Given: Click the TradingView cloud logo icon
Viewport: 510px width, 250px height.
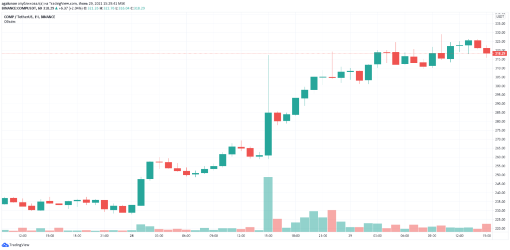Looking at the screenshot, I should pyautogui.click(x=5, y=245).
